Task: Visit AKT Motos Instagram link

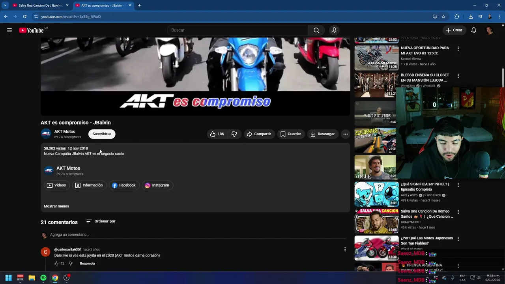Action: (157, 185)
